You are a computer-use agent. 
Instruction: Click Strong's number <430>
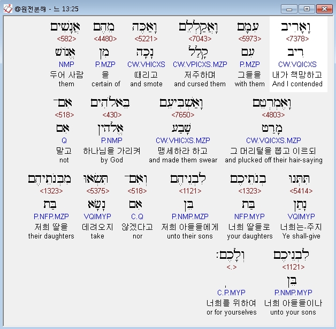(112, 115)
